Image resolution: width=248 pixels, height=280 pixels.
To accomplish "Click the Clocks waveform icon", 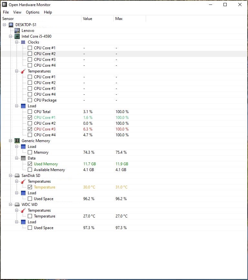I will tap(23, 42).
